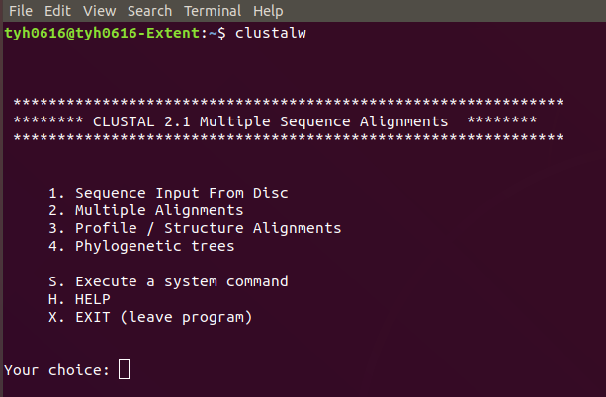Open the View menu
This screenshot has width=606, height=397.
tap(99, 11)
